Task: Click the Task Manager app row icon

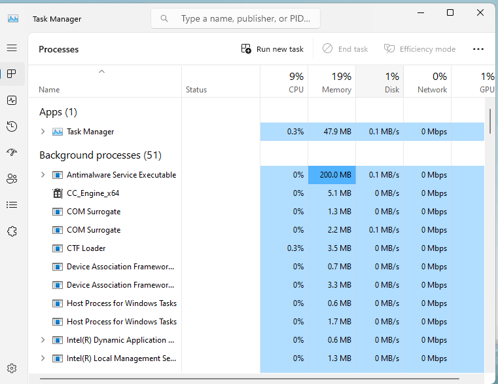Action: point(58,132)
